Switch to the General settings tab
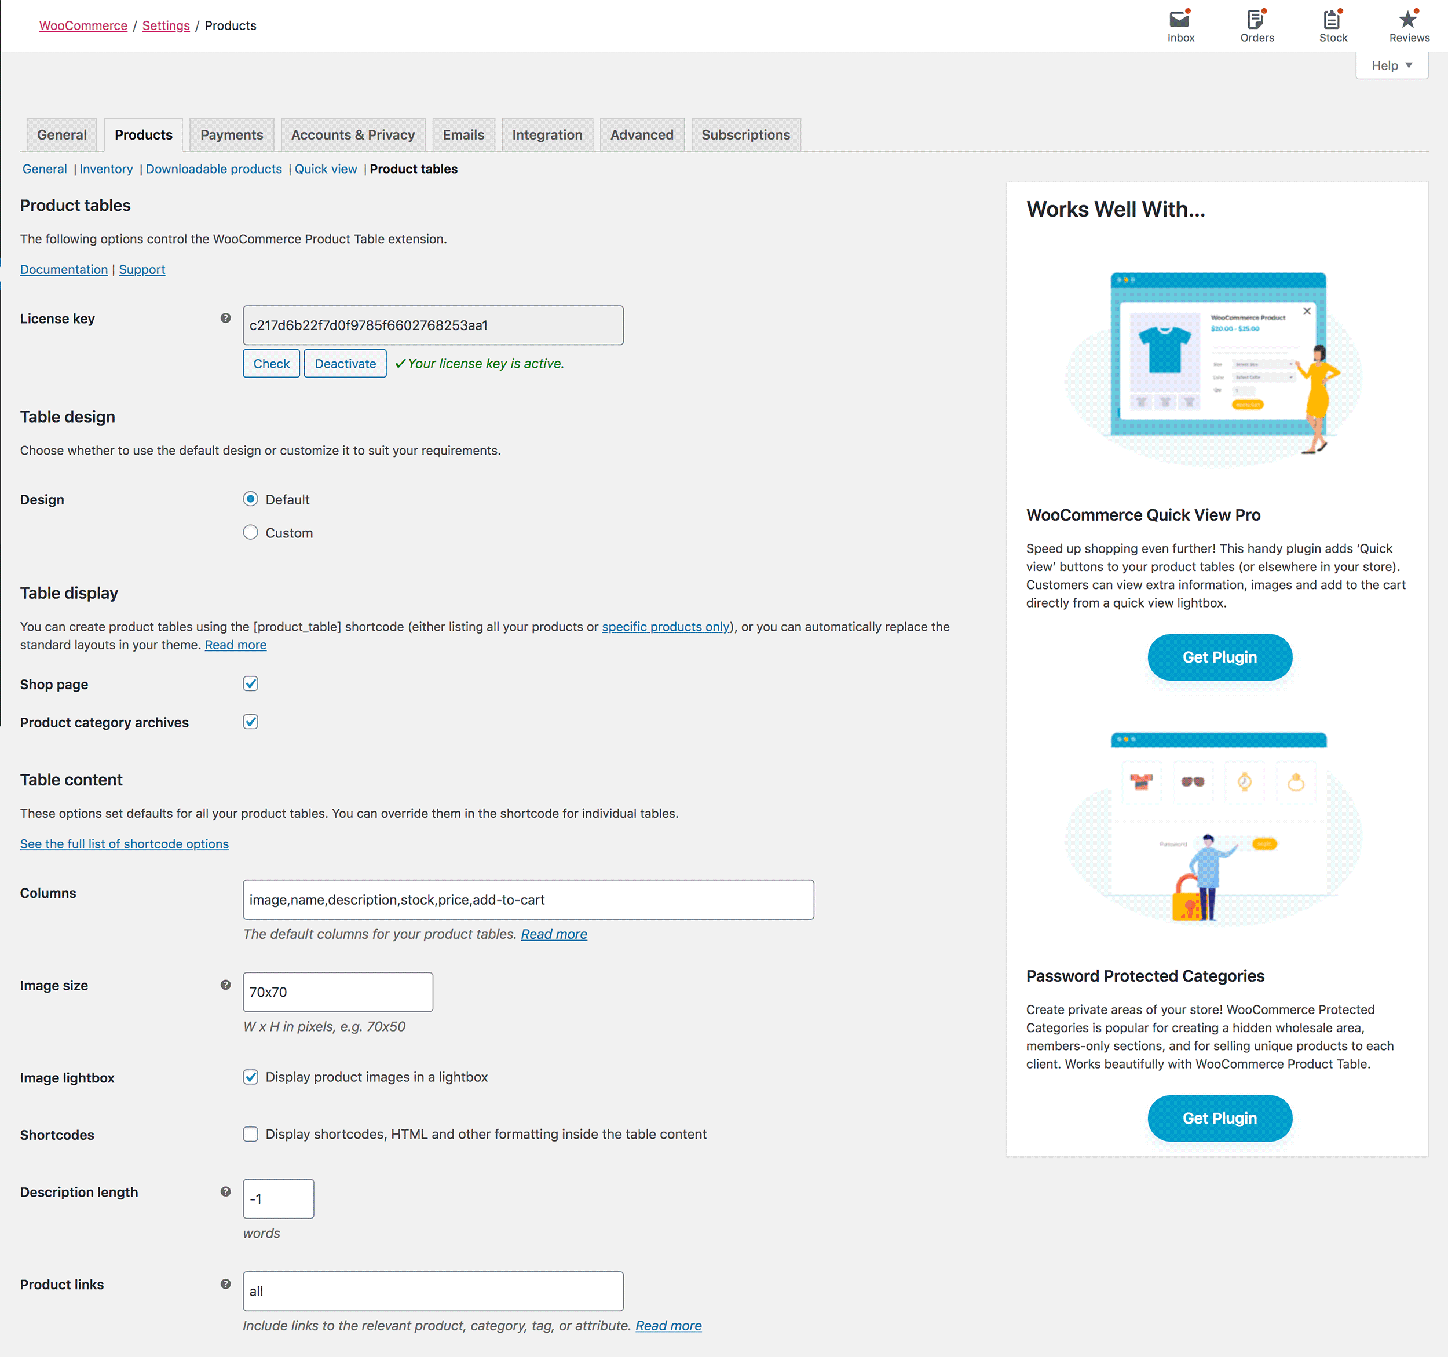This screenshot has width=1448, height=1357. (x=62, y=135)
